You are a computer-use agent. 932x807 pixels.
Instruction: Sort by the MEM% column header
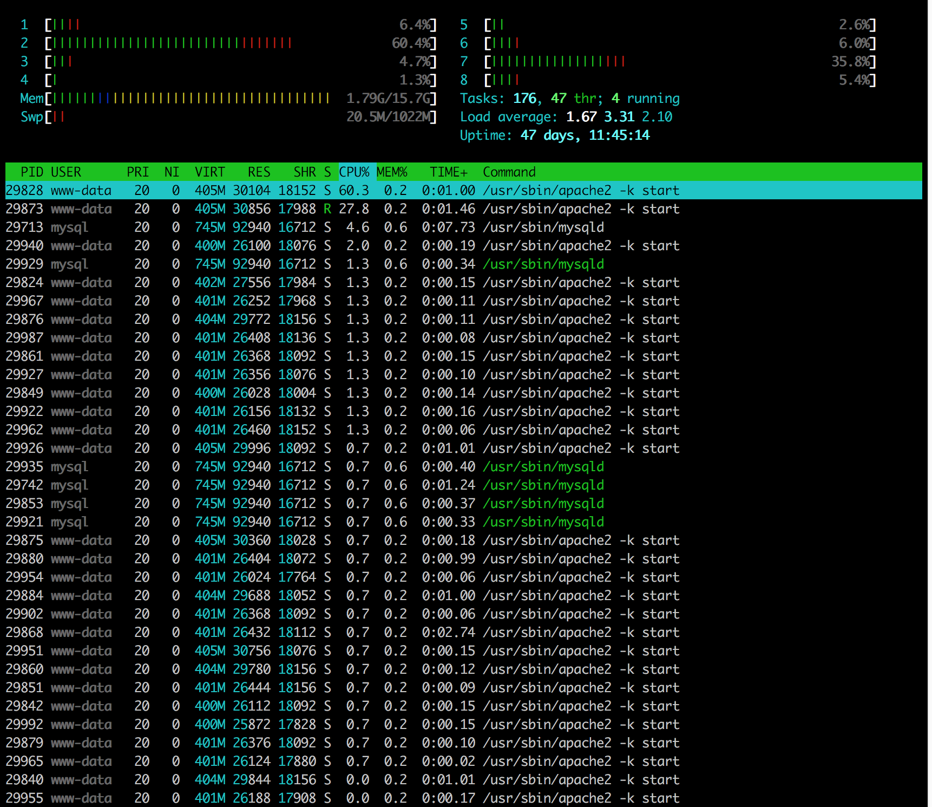coord(392,172)
